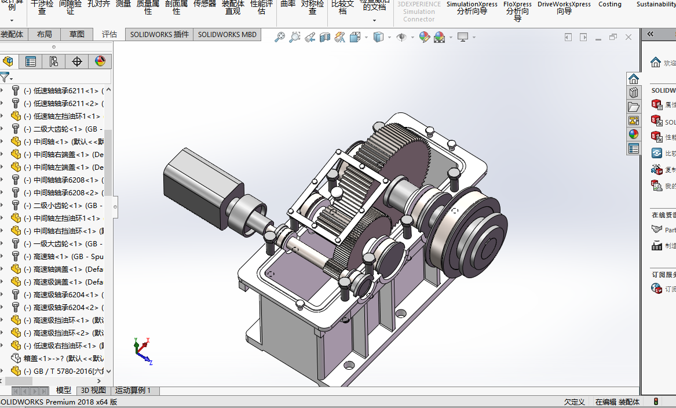Image resolution: width=676 pixels, height=408 pixels.
Task: Open the SOLIDWORKS 插件 tab
Action: coord(159,35)
